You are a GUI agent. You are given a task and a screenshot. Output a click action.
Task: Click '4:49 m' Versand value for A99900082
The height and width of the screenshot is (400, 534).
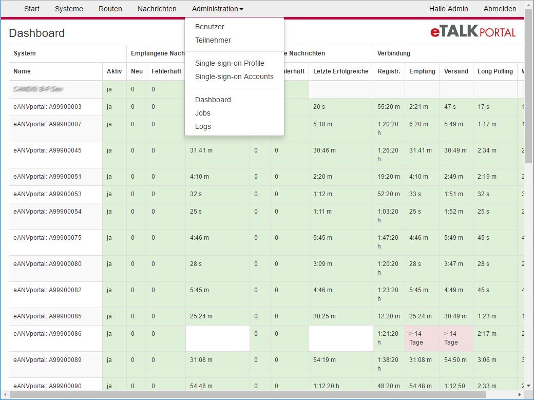click(453, 290)
